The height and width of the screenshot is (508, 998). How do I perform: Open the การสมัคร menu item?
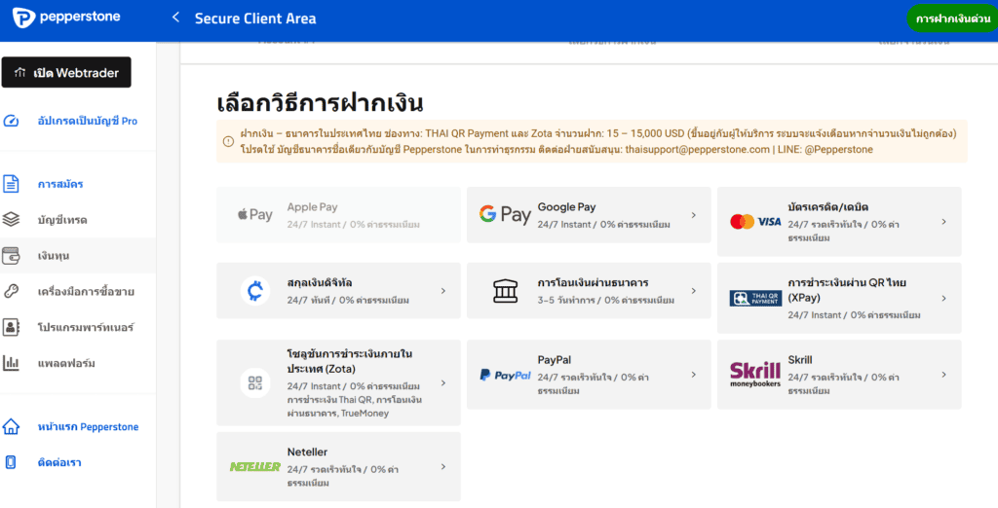[x=60, y=184]
